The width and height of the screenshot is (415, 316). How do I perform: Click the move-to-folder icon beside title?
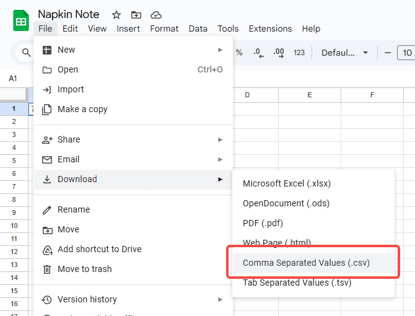coord(136,15)
